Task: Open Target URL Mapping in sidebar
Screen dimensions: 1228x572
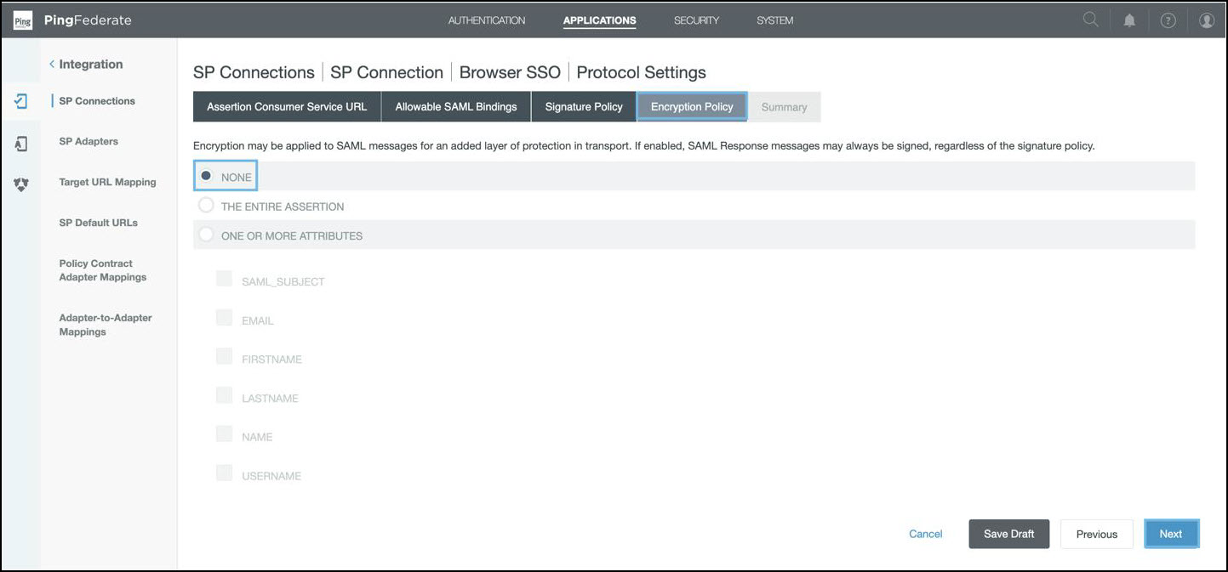Action: click(x=107, y=182)
